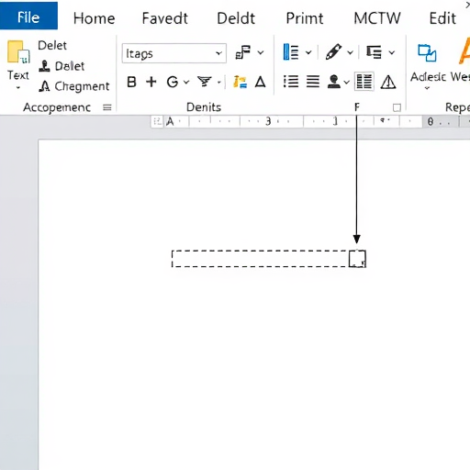
Task: Expand the G button dropdown arrow
Action: [x=186, y=82]
